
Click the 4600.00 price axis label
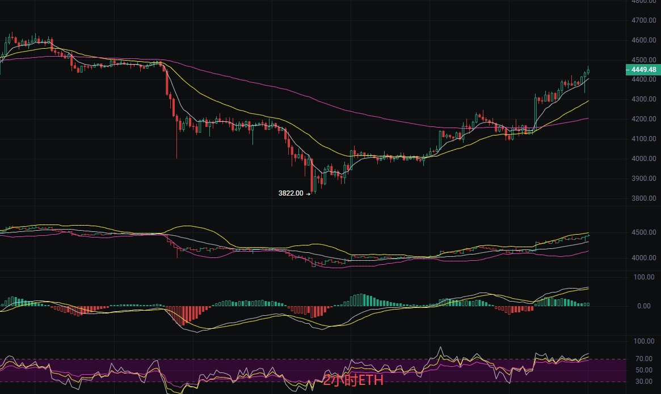[644, 40]
